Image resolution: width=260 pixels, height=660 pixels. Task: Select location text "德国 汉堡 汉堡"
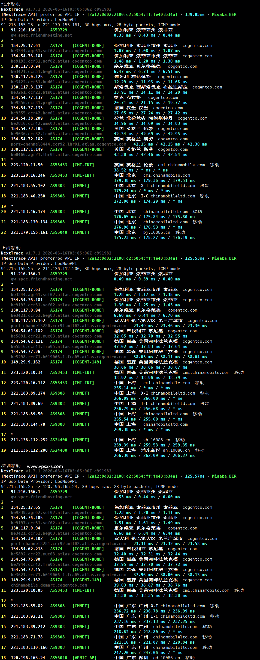point(131,108)
